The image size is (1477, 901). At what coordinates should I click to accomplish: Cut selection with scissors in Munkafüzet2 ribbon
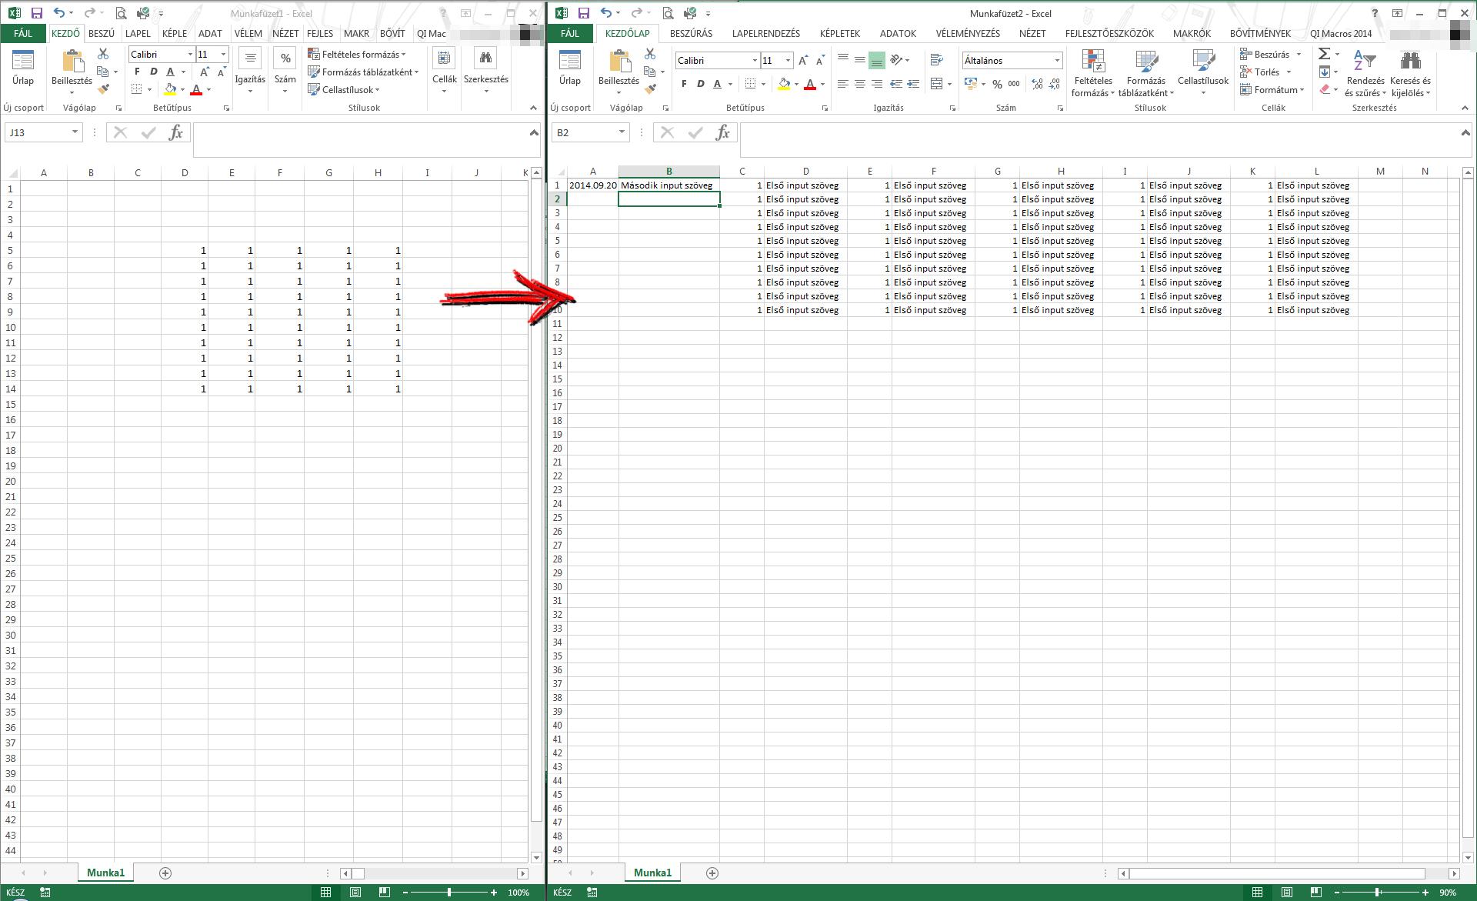click(x=650, y=54)
